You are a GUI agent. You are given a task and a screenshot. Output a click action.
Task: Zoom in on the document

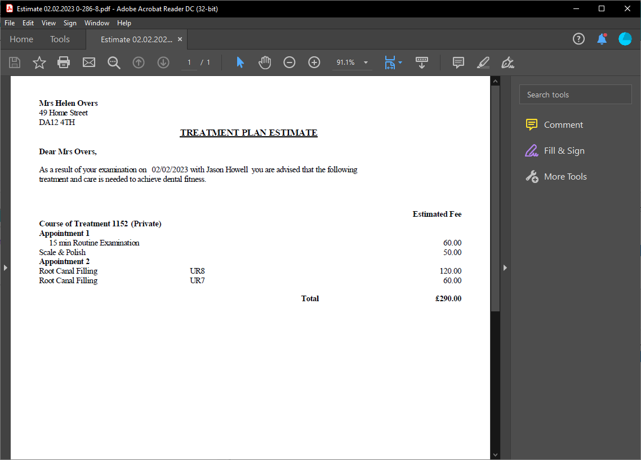click(314, 62)
